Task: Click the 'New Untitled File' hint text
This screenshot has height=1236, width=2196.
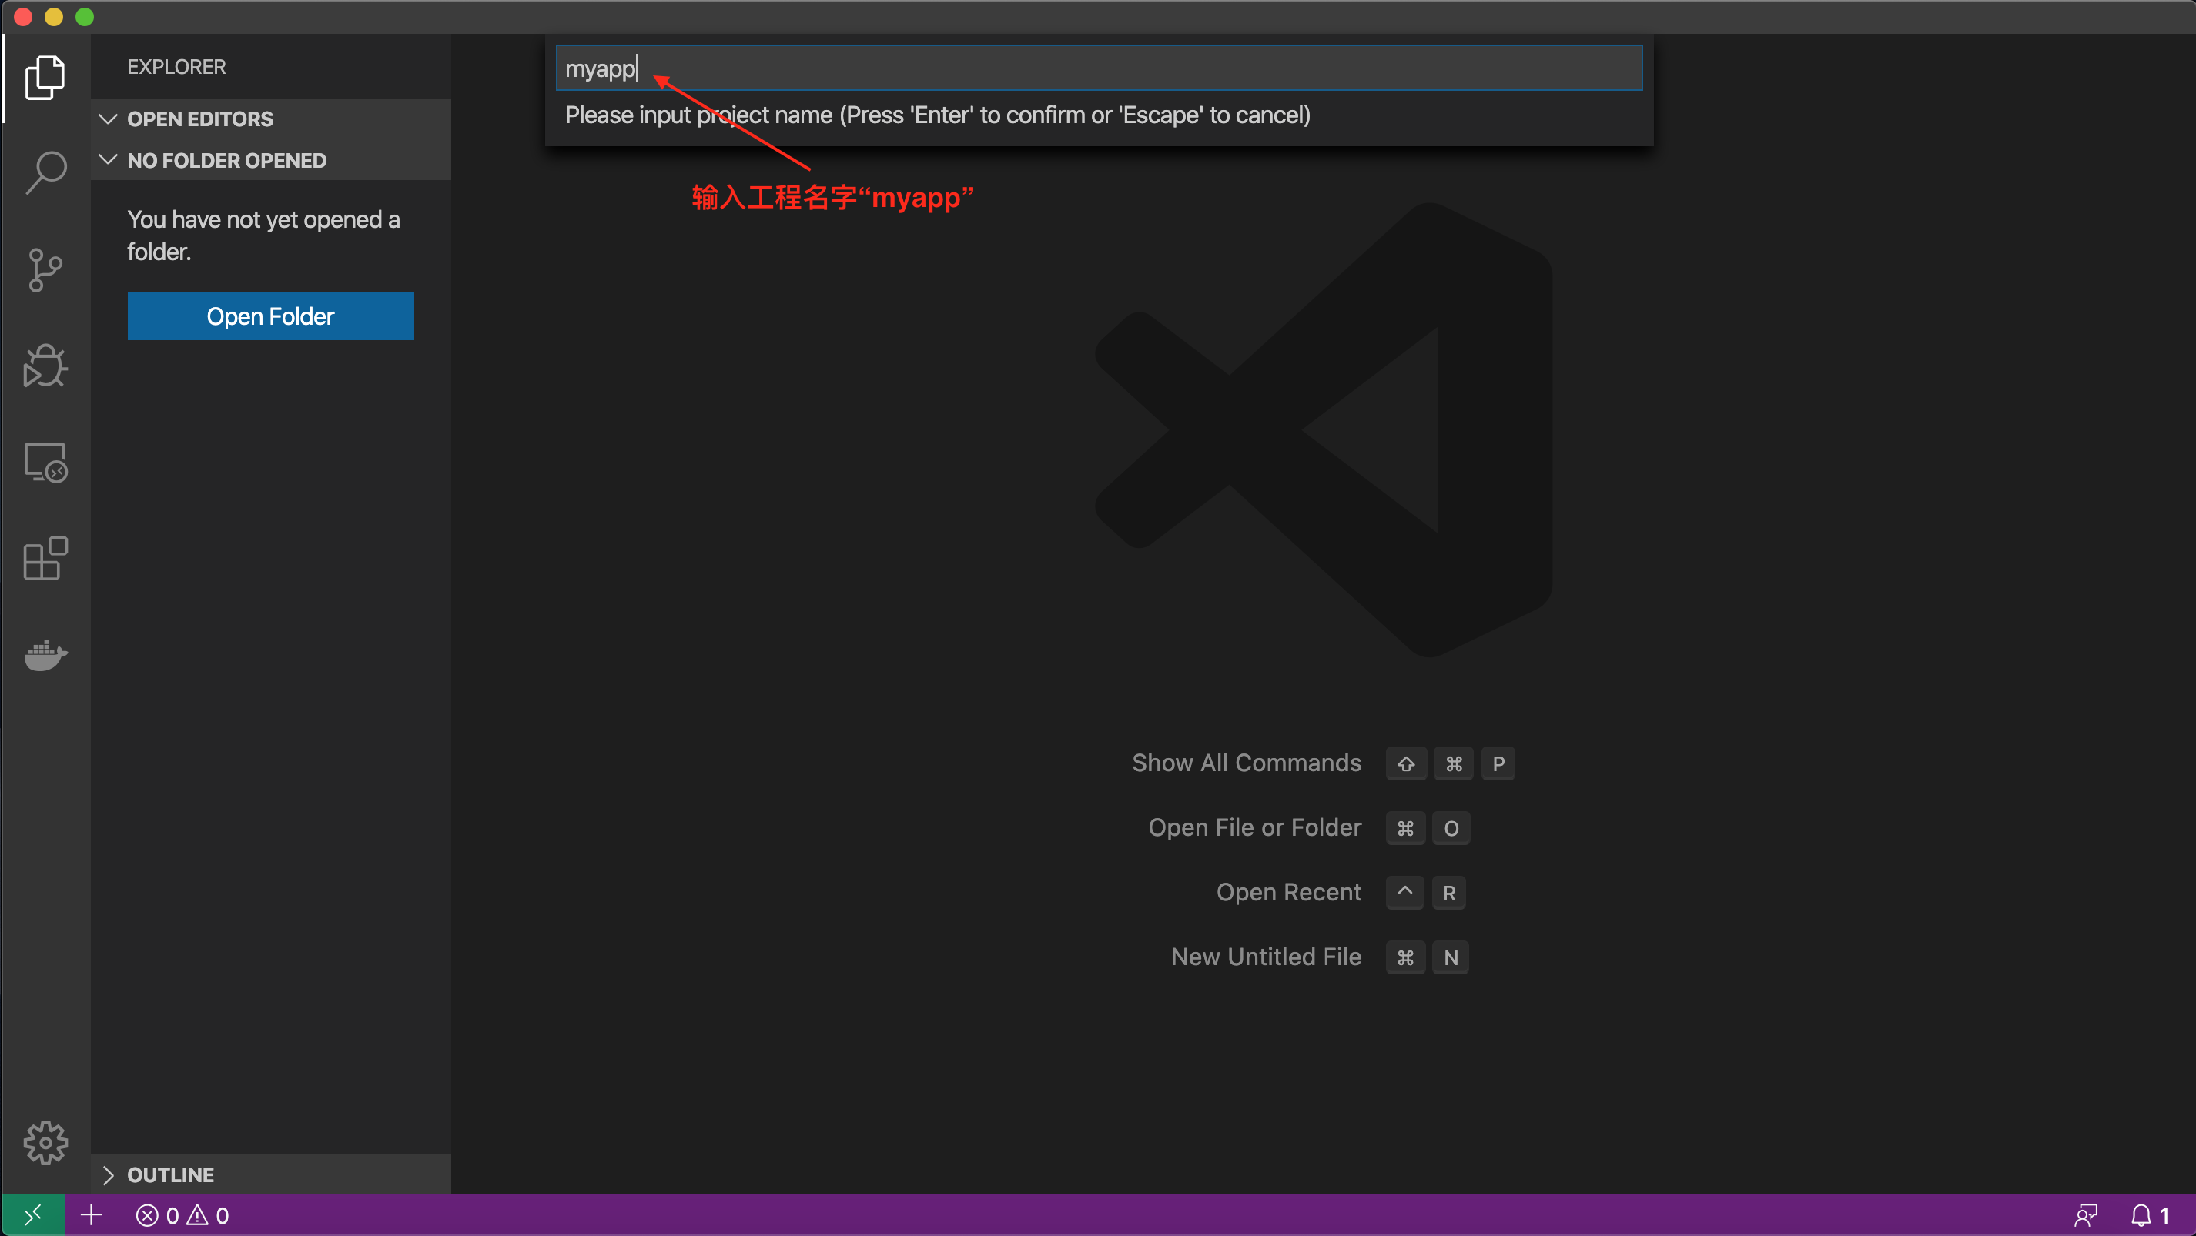Action: [1266, 957]
